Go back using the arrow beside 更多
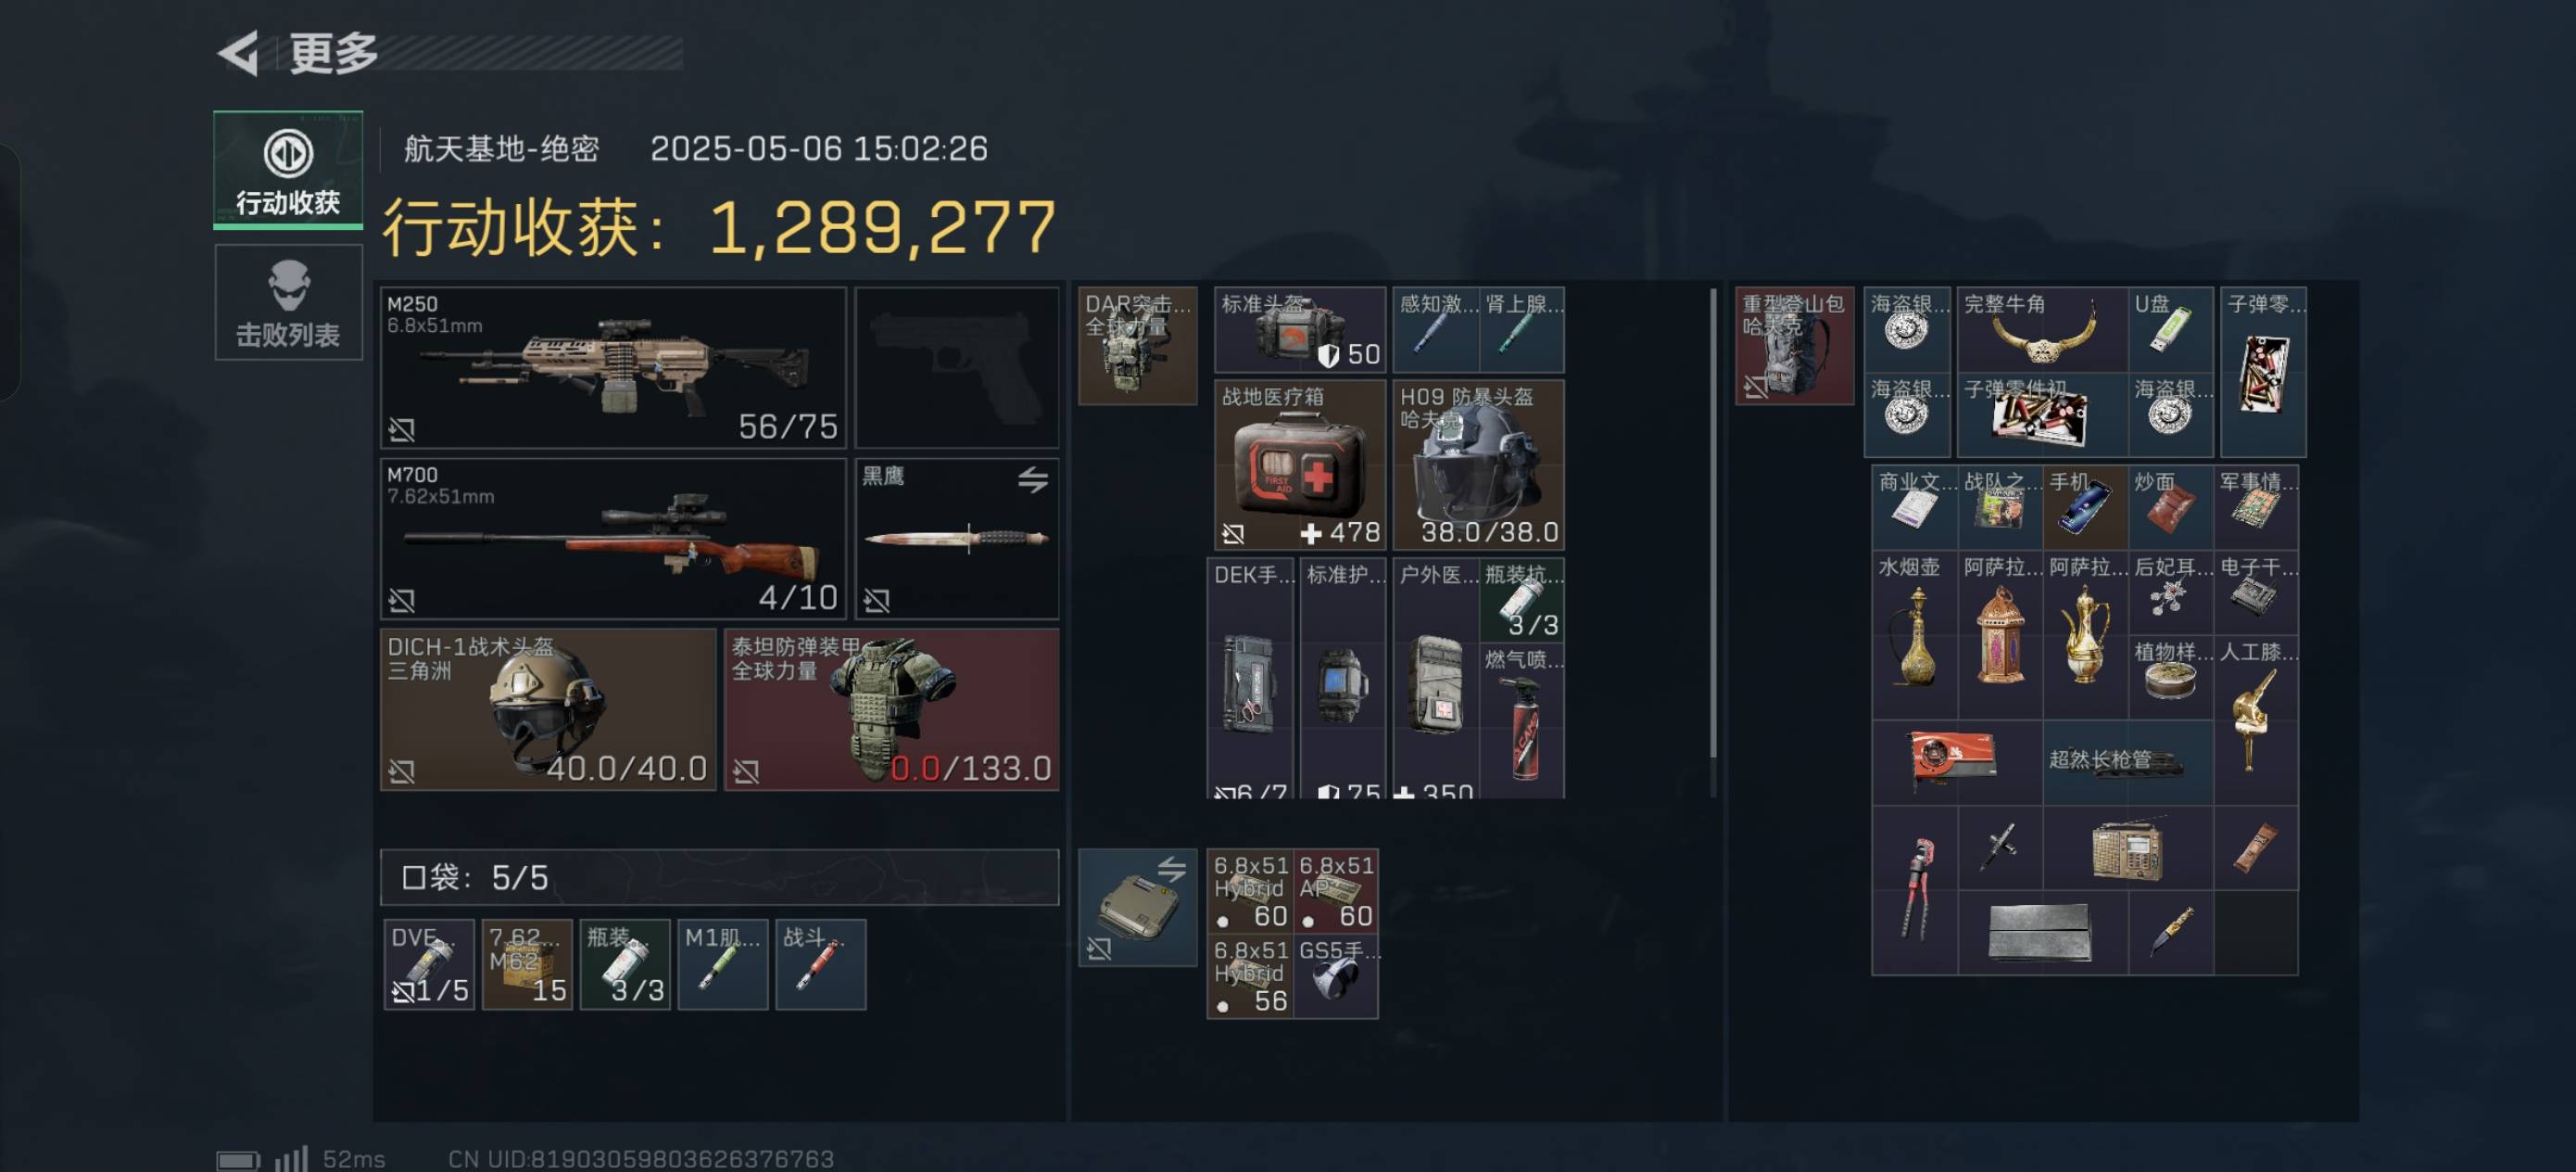Image resolution: width=2576 pixels, height=1172 pixels. [239, 52]
